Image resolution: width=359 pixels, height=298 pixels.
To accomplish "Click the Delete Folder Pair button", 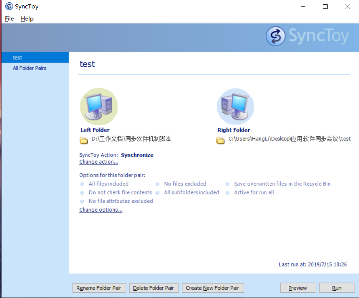I will point(154,288).
